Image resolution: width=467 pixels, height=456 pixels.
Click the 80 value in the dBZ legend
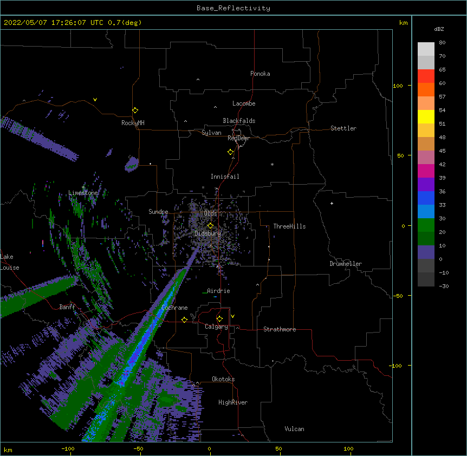[442, 42]
